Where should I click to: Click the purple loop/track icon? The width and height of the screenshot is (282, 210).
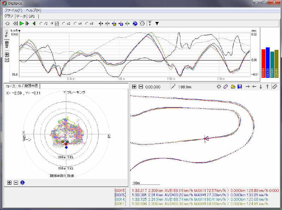coord(226,87)
